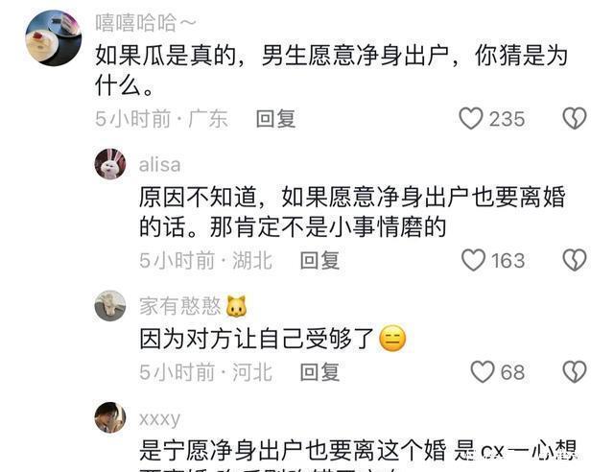The width and height of the screenshot is (614, 472).
Task: Like alisa's reply with 163 likes
Action: tap(473, 261)
